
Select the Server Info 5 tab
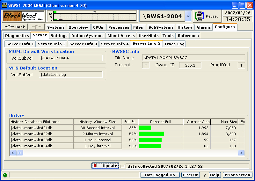coord(146,44)
